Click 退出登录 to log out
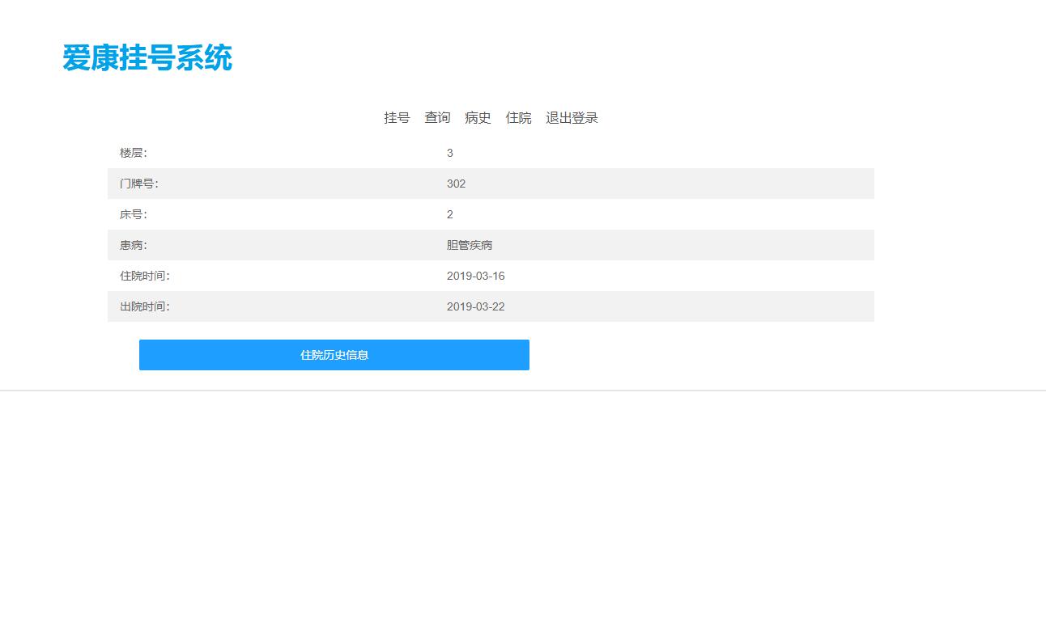The height and width of the screenshot is (625, 1046). 572,117
